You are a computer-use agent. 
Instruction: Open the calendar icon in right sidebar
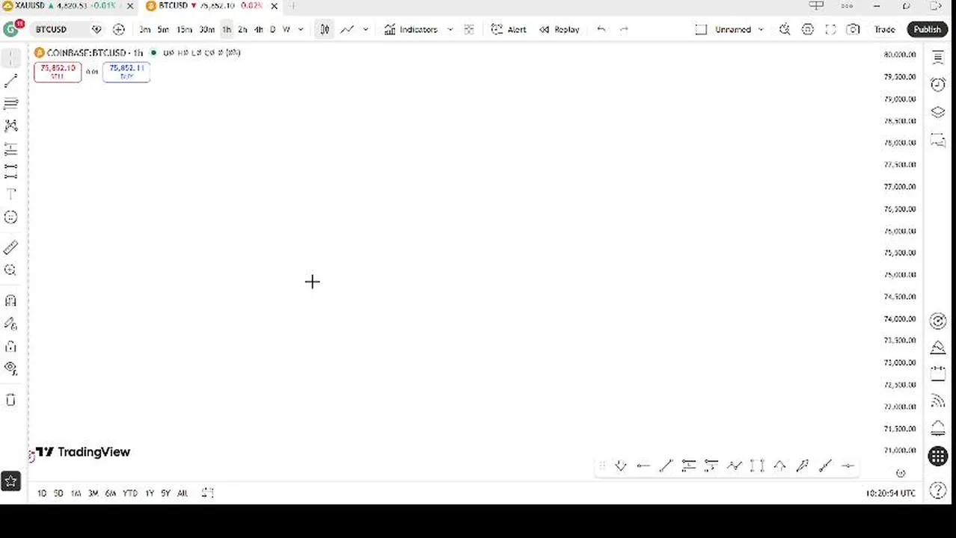coord(938,374)
